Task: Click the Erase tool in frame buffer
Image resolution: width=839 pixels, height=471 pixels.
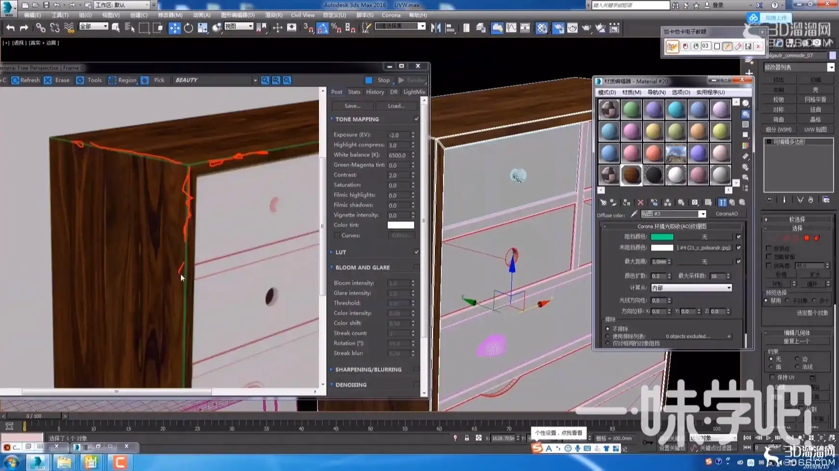Action: (57, 80)
